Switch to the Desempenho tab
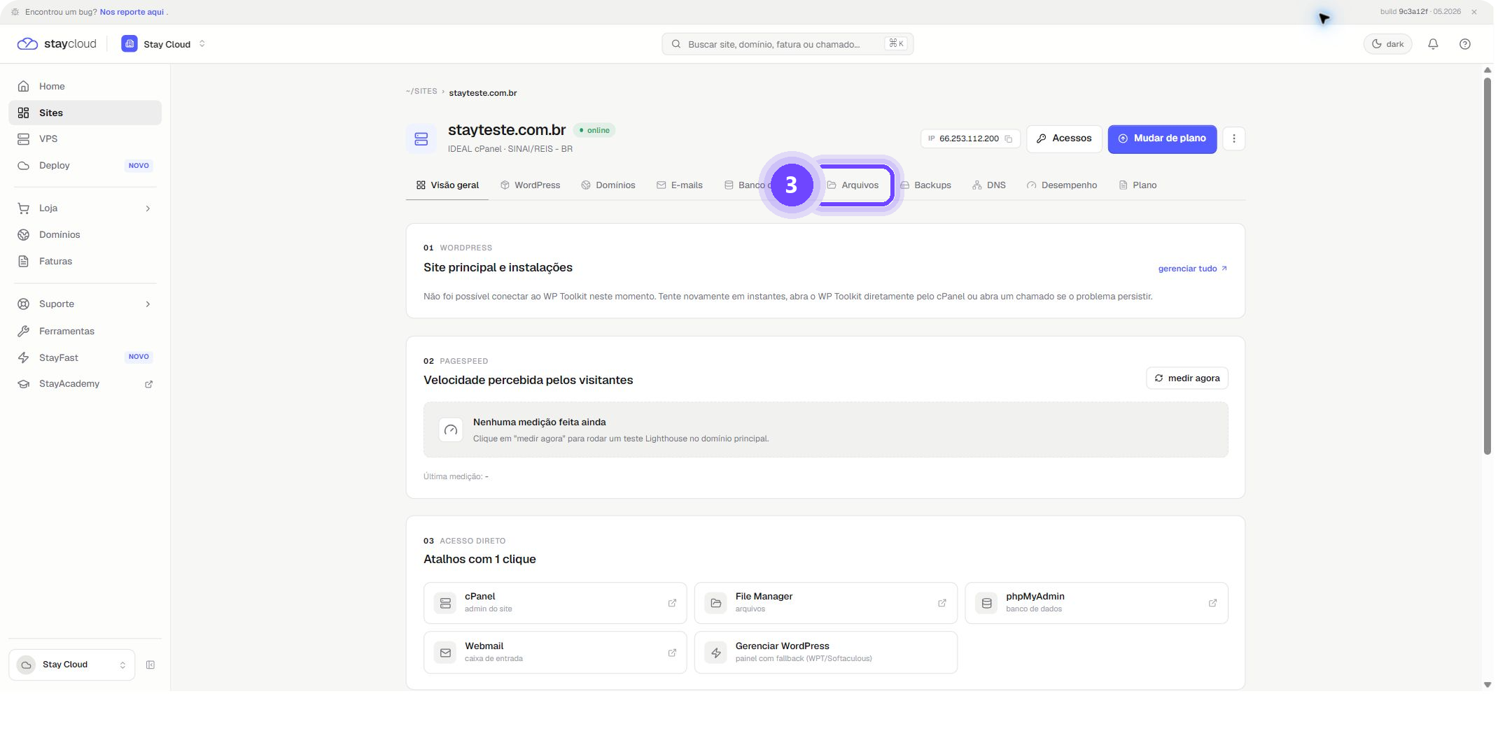The width and height of the screenshot is (1498, 731). tap(1061, 185)
